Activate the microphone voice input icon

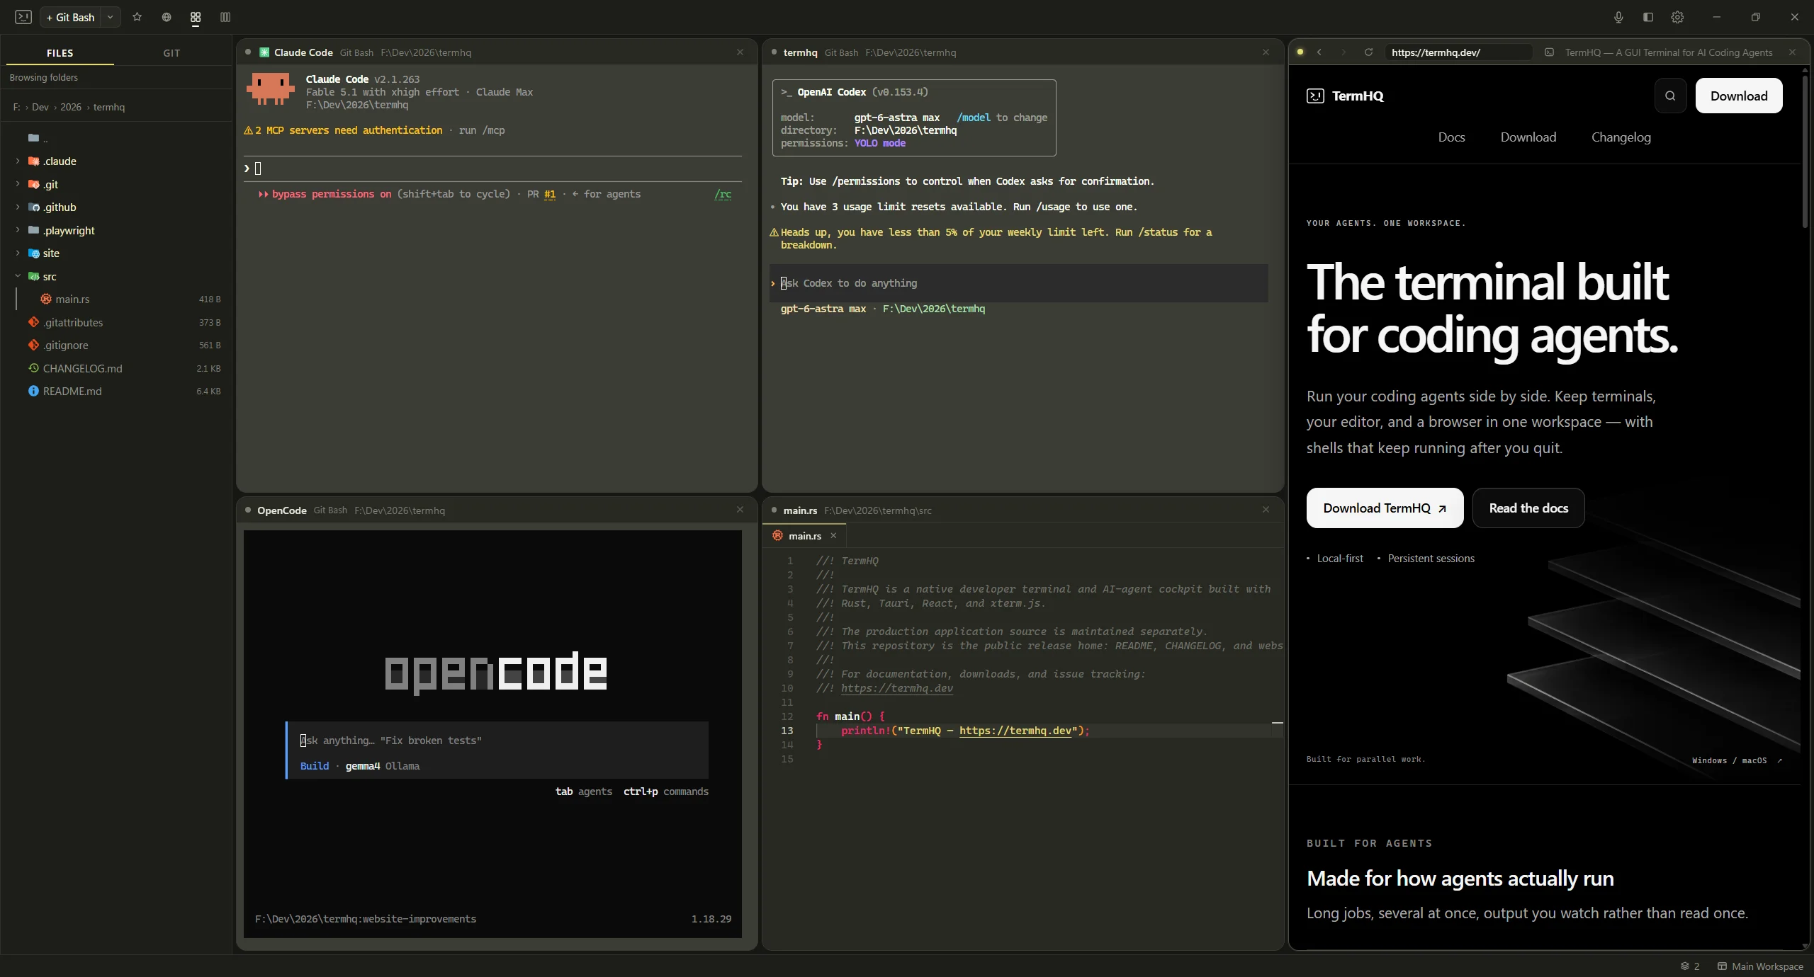[x=1618, y=17]
